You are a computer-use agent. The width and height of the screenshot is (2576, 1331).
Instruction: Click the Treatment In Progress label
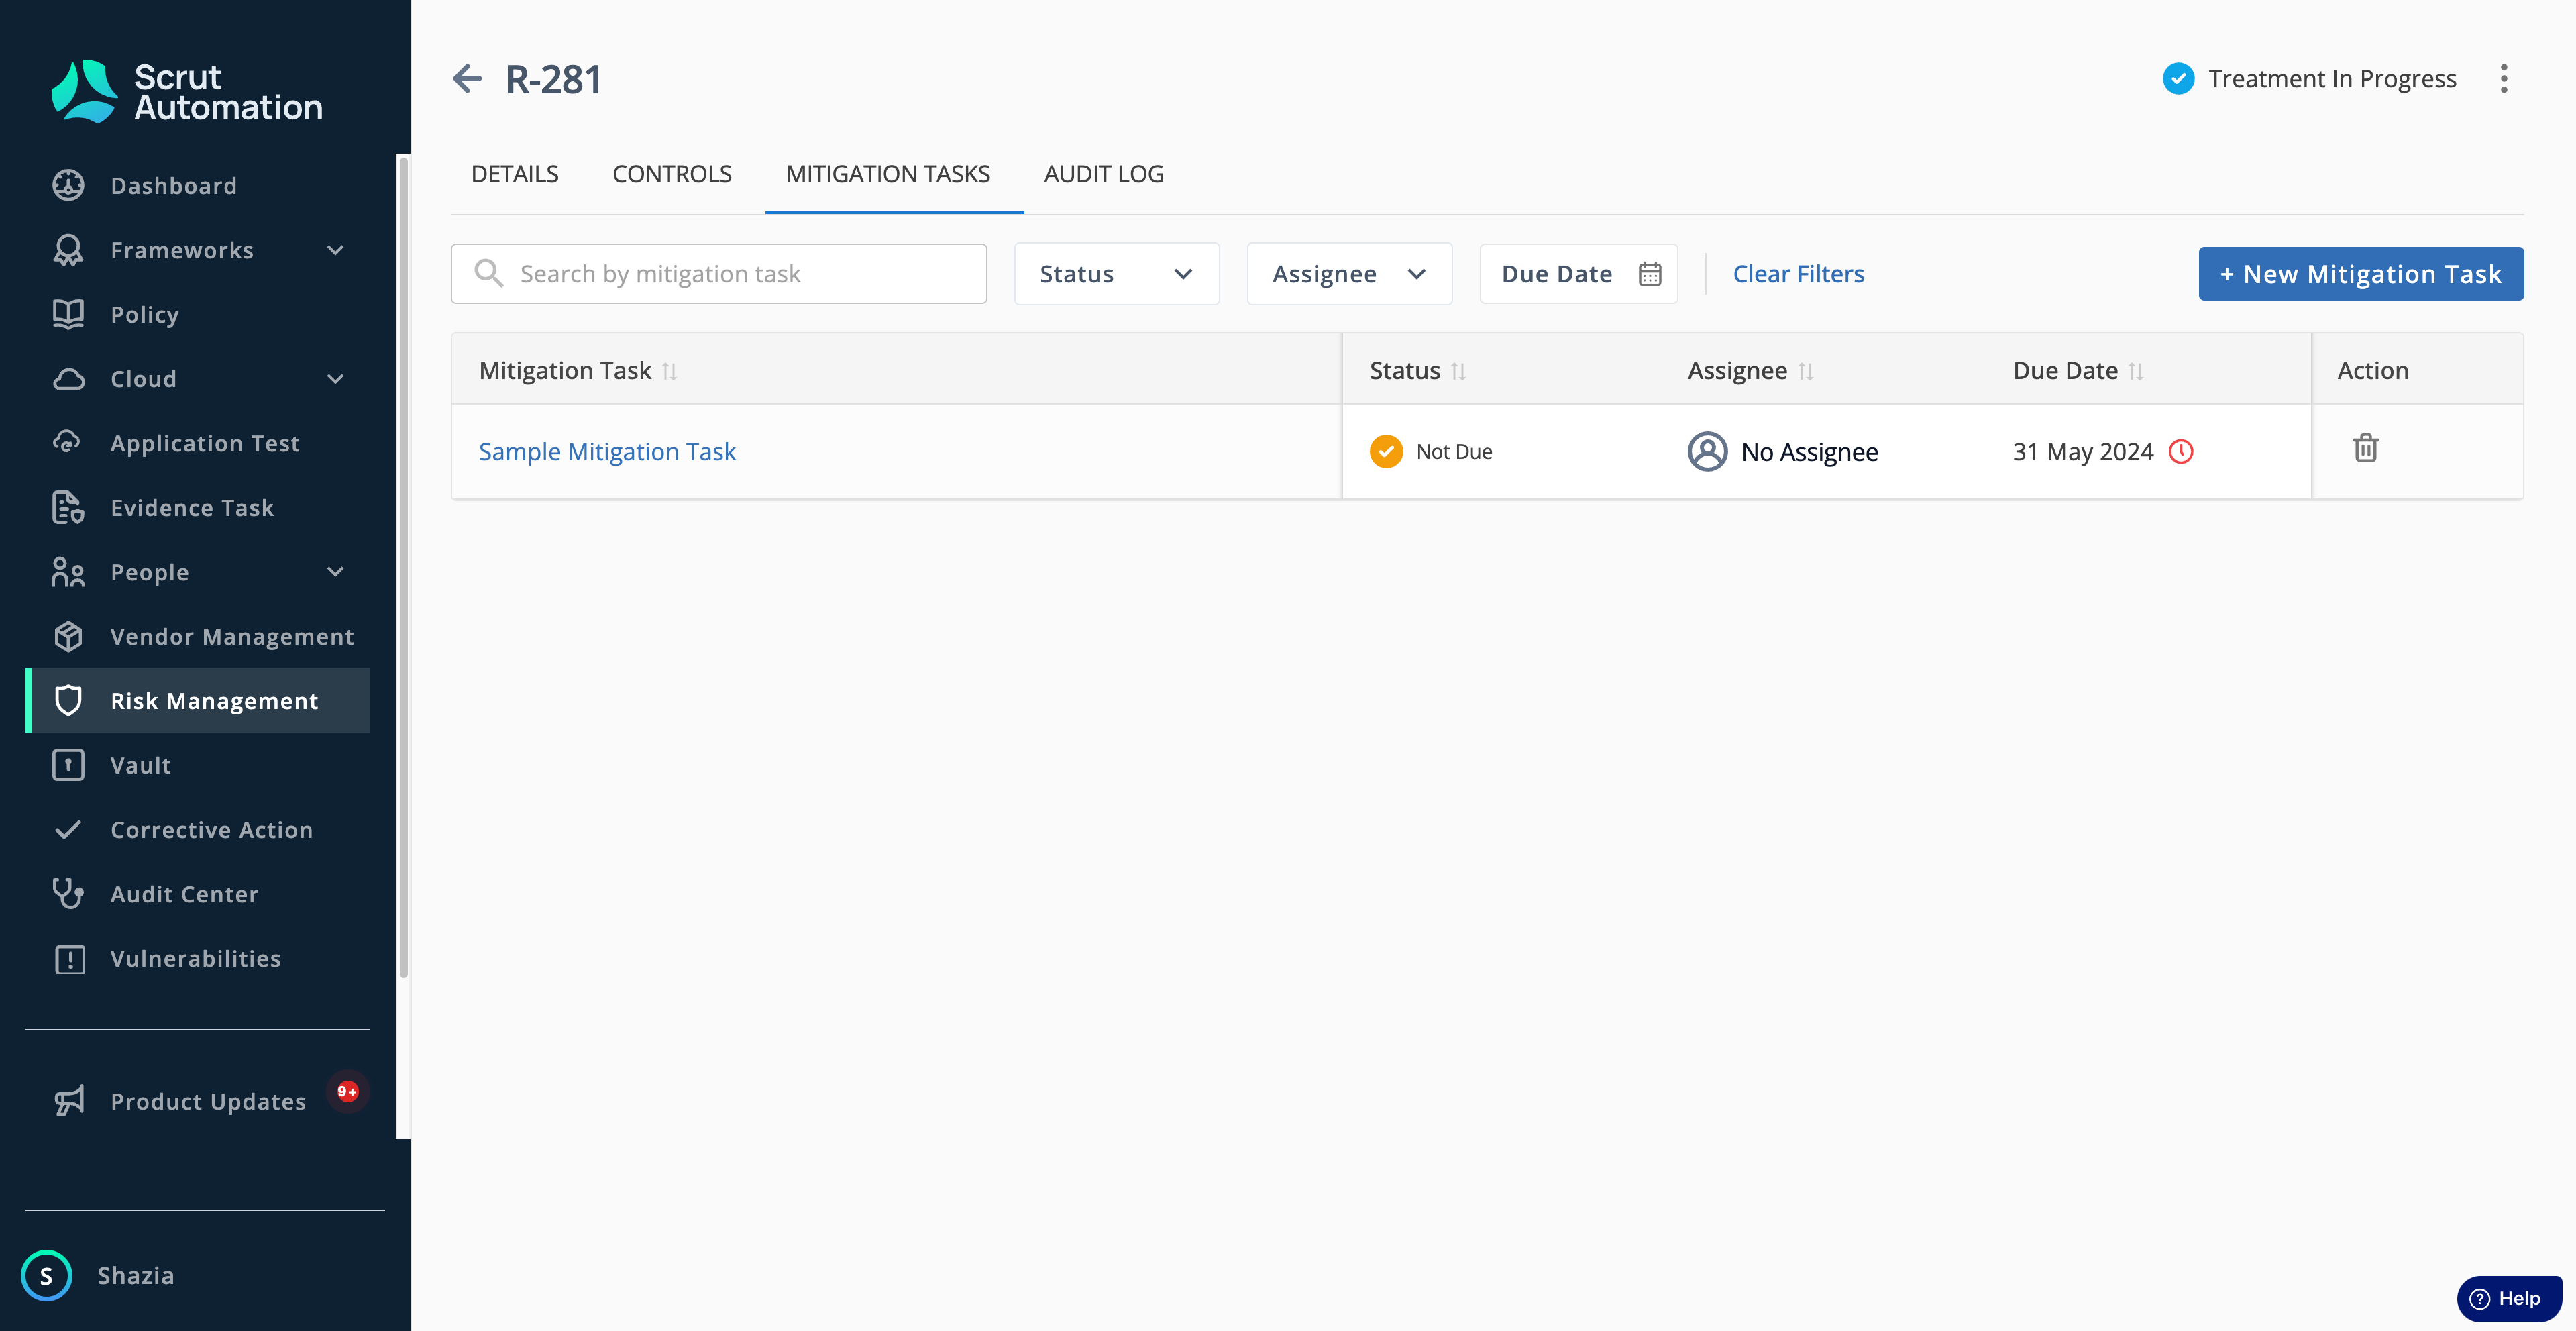2332,79
